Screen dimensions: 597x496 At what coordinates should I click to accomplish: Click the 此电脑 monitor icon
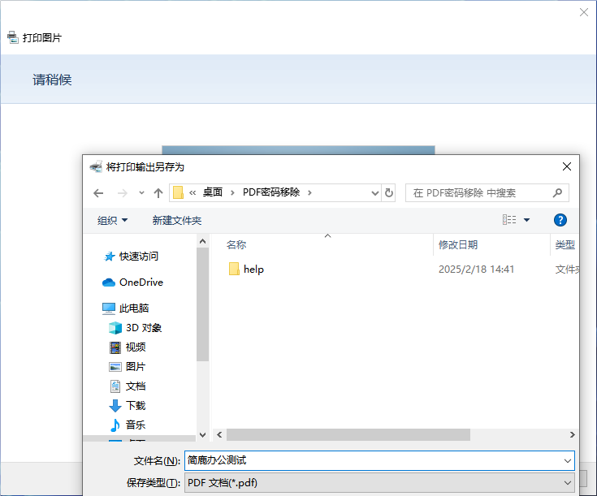click(109, 308)
